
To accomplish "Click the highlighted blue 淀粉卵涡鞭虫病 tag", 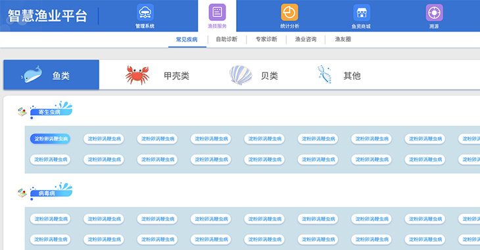I will (51, 139).
